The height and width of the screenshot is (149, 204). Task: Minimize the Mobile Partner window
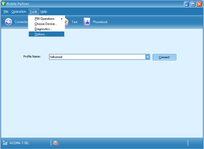(x=186, y=4)
